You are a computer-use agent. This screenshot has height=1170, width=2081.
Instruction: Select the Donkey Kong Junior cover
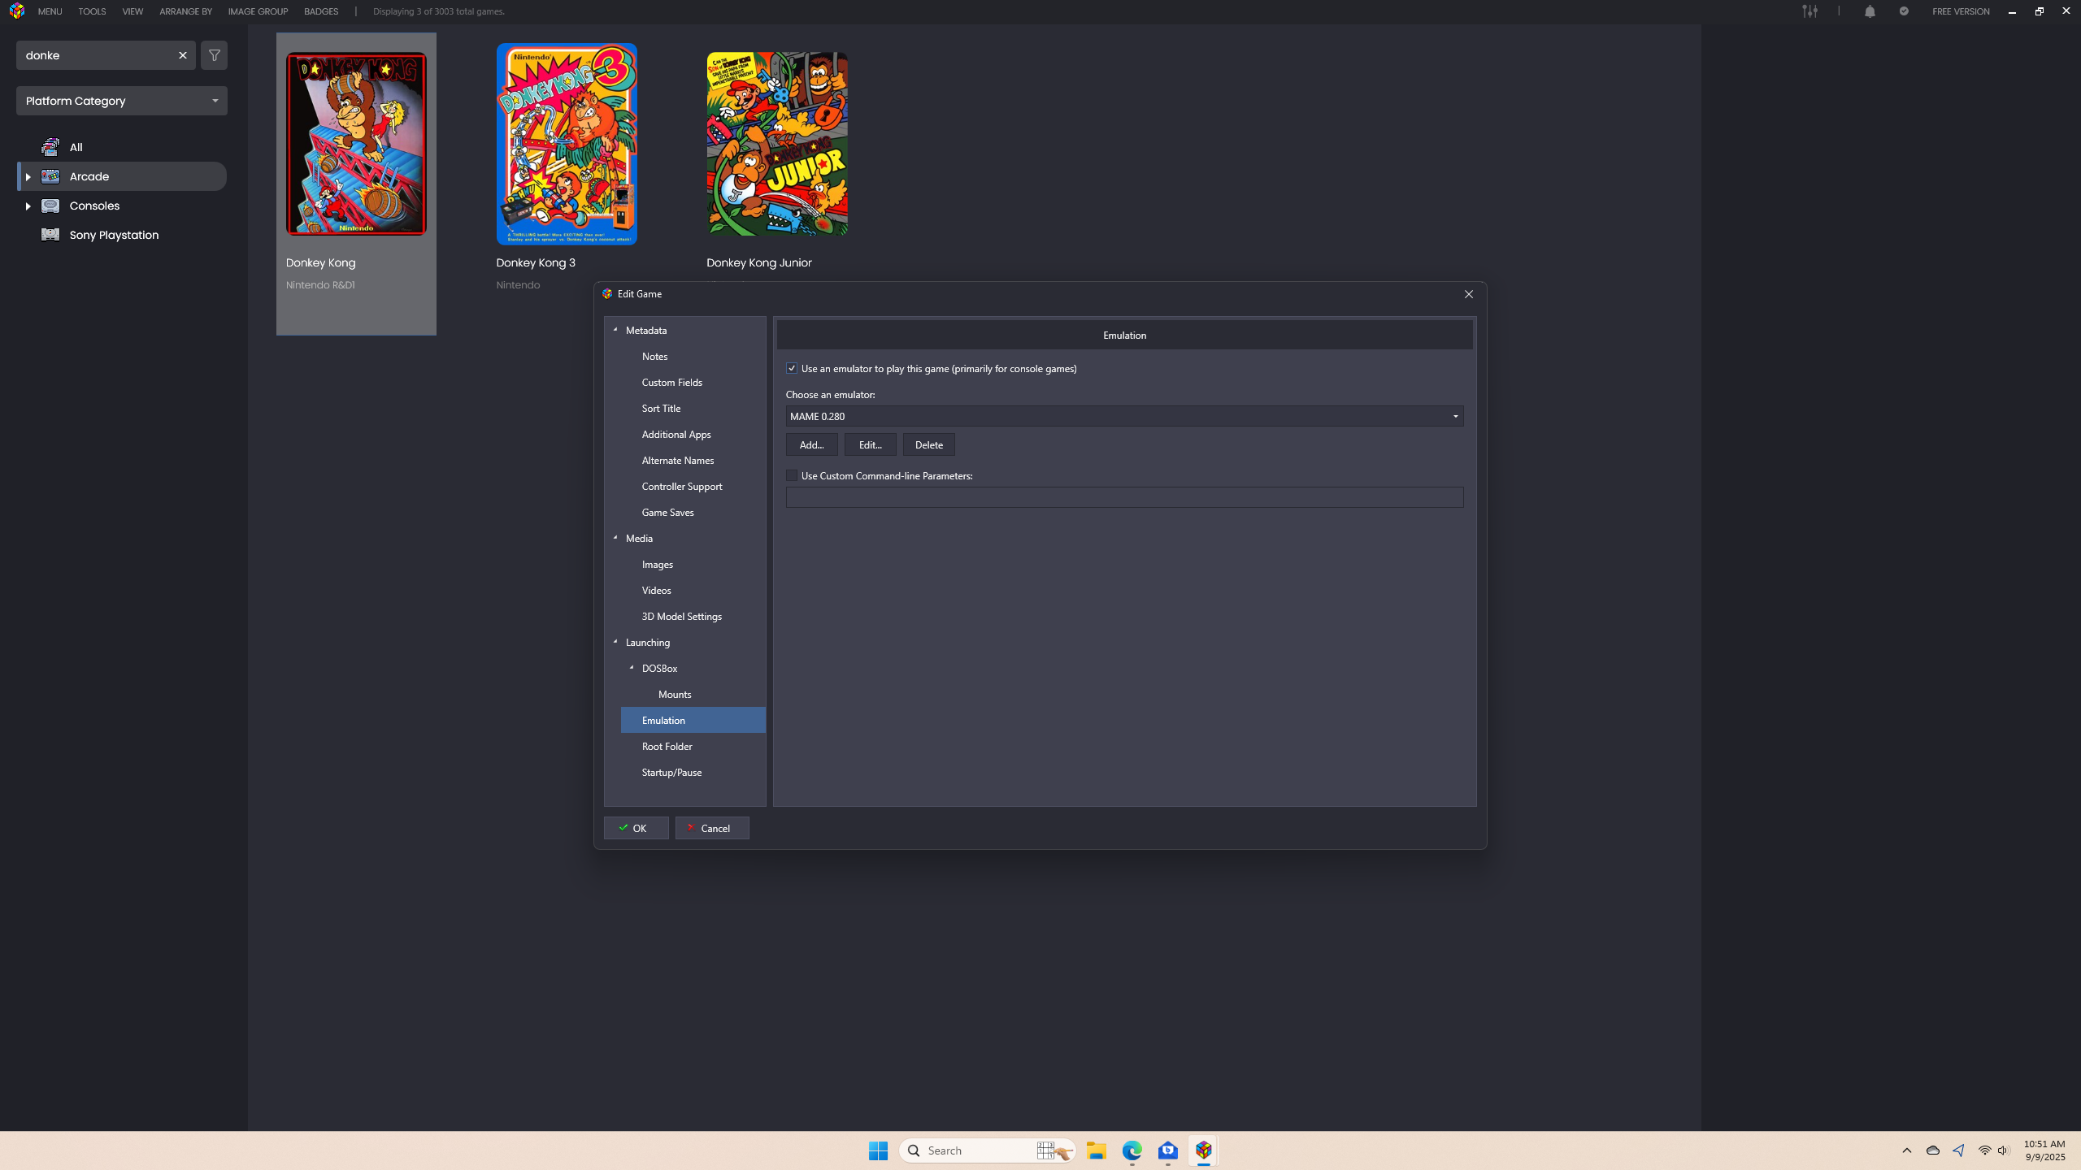click(777, 144)
